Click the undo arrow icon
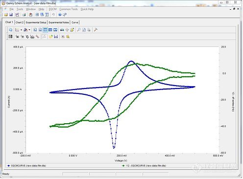 click(53, 15)
